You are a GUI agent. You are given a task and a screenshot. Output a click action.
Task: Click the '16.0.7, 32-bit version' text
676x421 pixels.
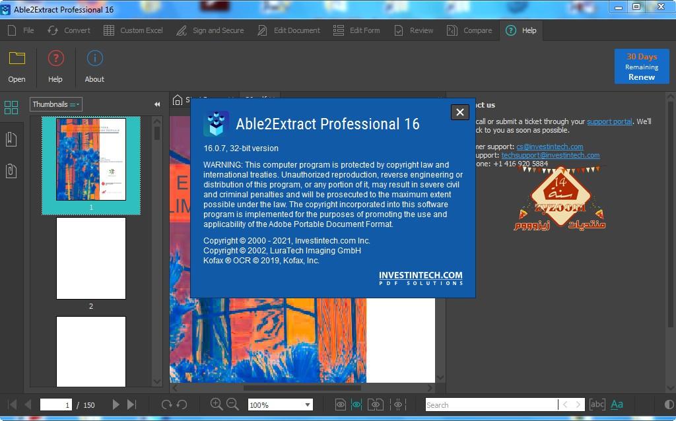tap(241, 148)
